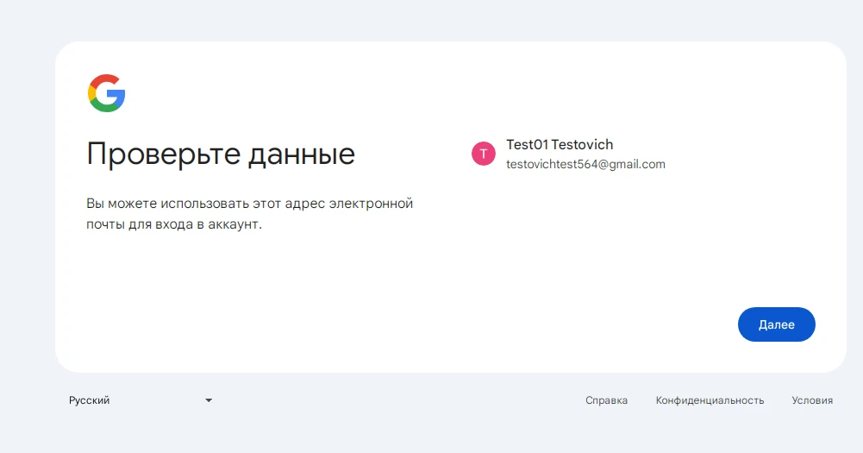Click the testovichtest564@gmail.com email address

(x=585, y=164)
